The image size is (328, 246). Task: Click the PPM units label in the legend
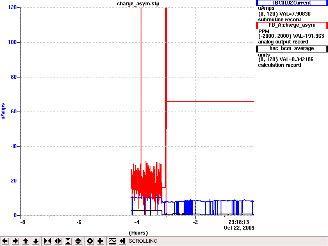tap(264, 32)
